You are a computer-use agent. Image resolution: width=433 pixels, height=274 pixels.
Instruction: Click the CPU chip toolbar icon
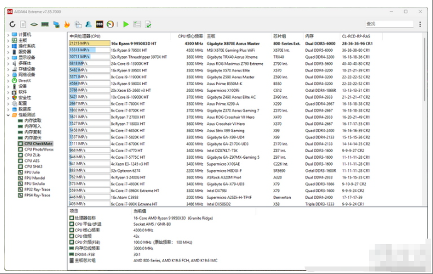[34, 24]
